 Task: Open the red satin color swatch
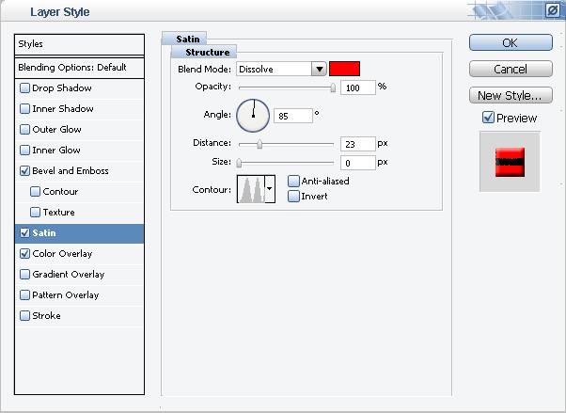pos(344,70)
